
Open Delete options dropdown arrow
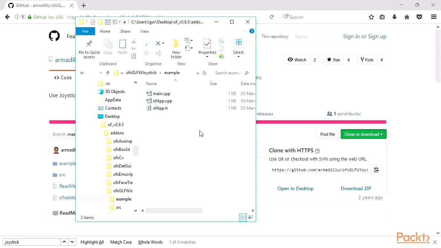163,43
